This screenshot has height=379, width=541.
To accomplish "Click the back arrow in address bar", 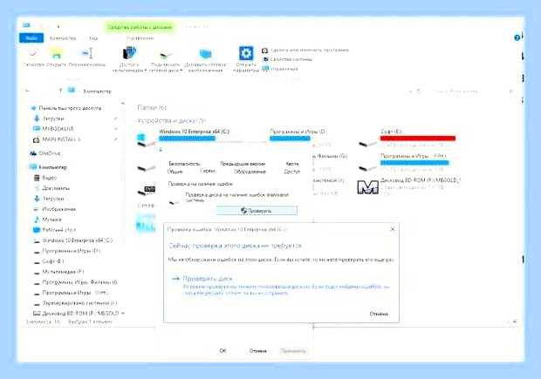I will click(x=28, y=91).
